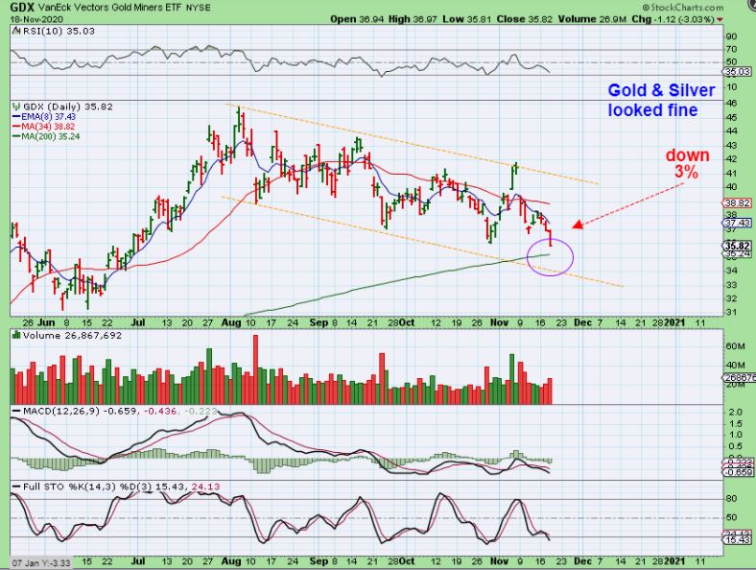
Task: Click the black line marker beside Full STO
Action: click(x=16, y=487)
